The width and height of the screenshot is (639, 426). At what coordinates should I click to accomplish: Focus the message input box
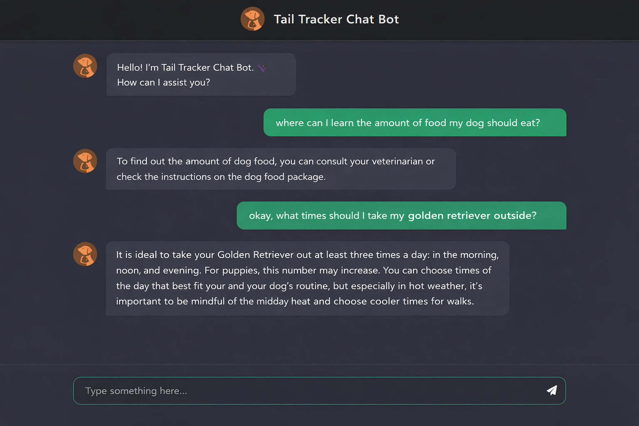click(x=291, y=391)
